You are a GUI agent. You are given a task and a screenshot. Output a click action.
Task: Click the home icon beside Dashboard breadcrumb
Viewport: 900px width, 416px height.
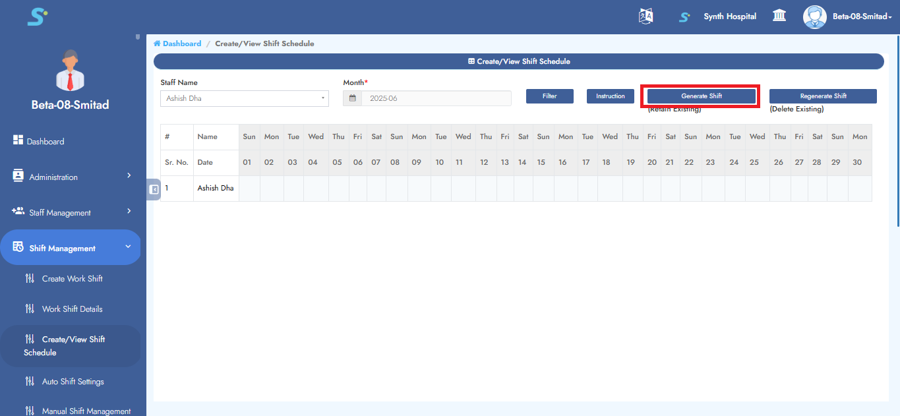(x=157, y=44)
